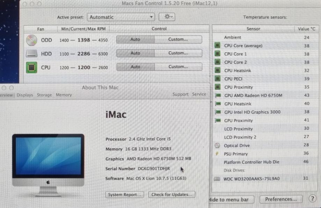Click the HDD fan drive icon
The image size is (321, 208).
[x=31, y=54]
